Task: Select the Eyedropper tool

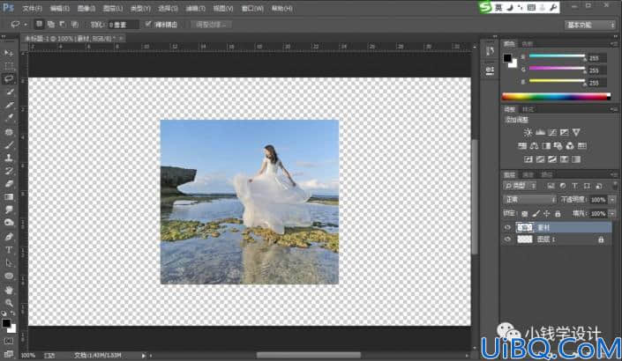Action: tap(9, 118)
